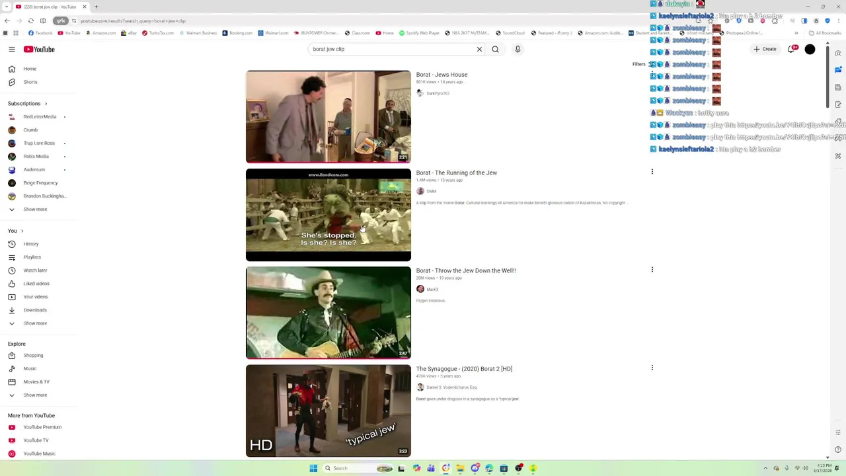Clear the search box with the X
The height and width of the screenshot is (476, 846).
pos(480,49)
